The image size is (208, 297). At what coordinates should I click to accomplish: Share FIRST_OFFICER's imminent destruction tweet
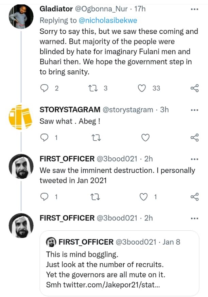[194, 197]
